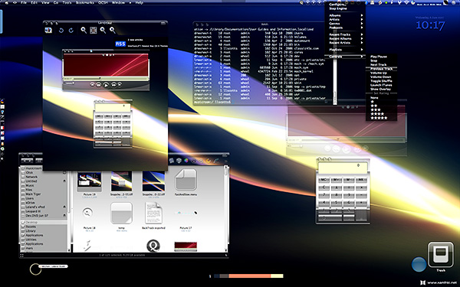Image resolution: width=460 pixels, height=287 pixels.
Task: Eject the Untitled volume in Finder sidebar
Action: (x=64, y=181)
